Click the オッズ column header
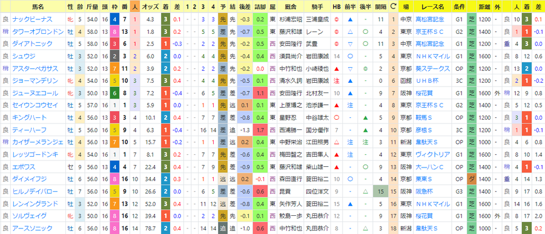The width and height of the screenshot is (545, 234). 151,7
